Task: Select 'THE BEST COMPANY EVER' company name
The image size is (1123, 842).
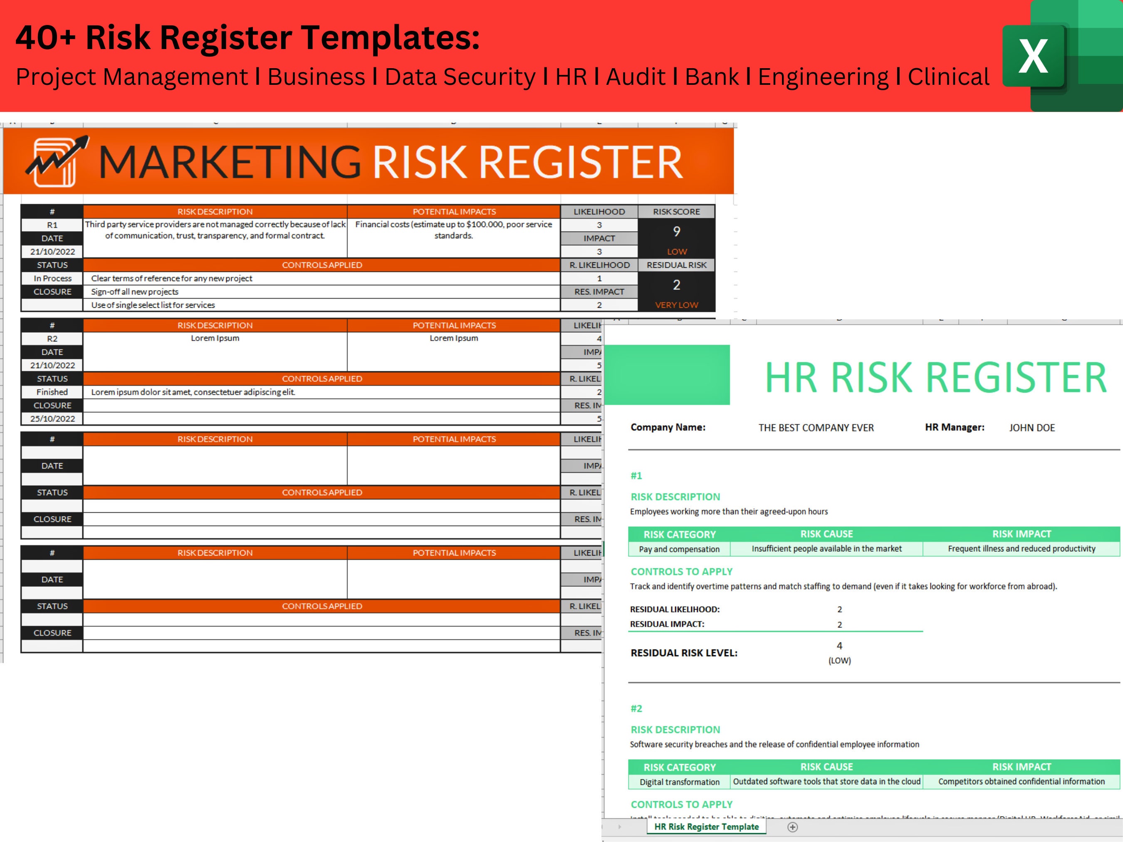Action: click(x=816, y=428)
